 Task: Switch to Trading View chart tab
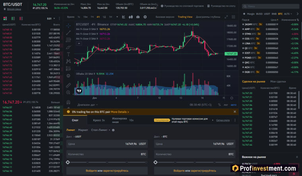click(185, 17)
